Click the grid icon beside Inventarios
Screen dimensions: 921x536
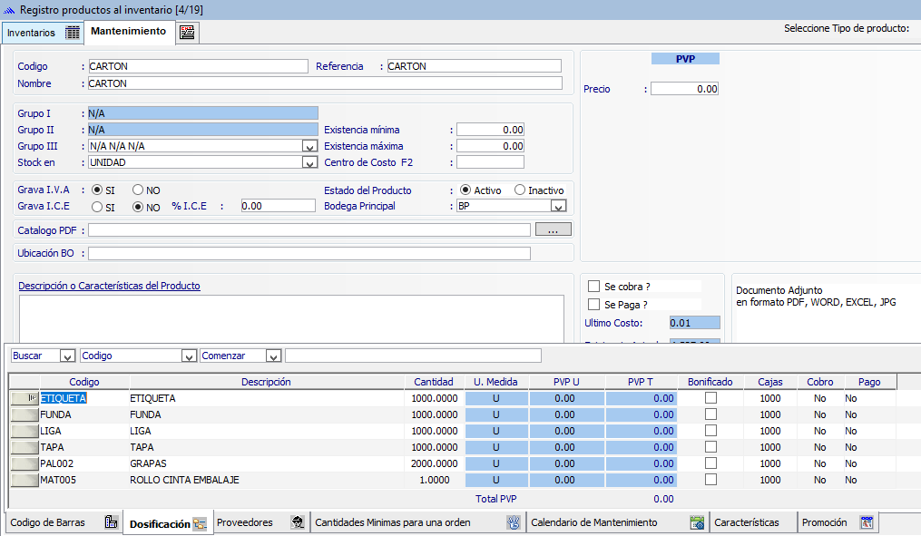[73, 33]
